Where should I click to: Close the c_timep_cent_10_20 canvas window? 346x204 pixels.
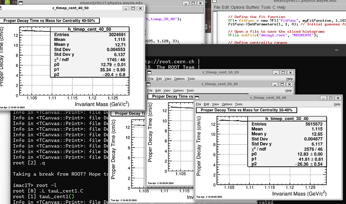coord(291,72)
